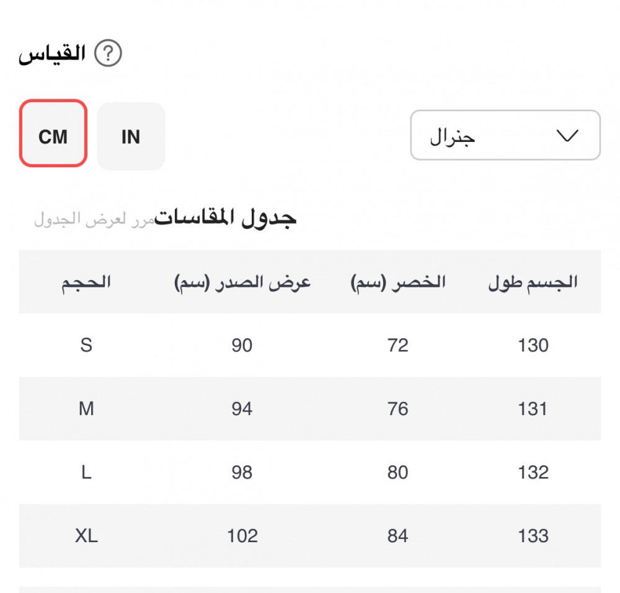Image resolution: width=620 pixels, height=593 pixels.
Task: Open the جنرال dropdown menu
Action: pos(505,135)
